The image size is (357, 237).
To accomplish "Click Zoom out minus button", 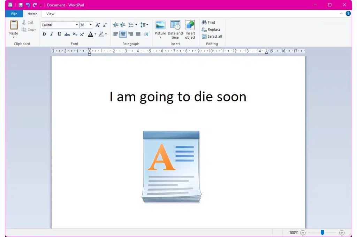I will click(x=303, y=233).
